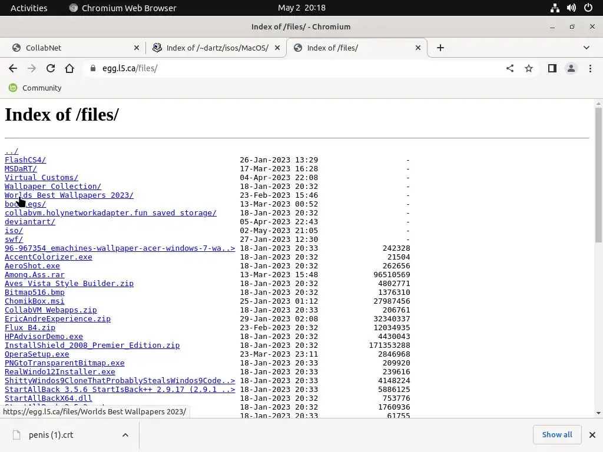This screenshot has height=452, width=603.
Task: Open Worlds Best Wallpapers 2023/ folder
Action: click(69, 195)
